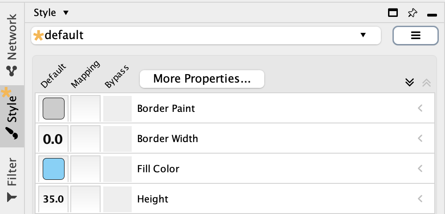The height and width of the screenshot is (214, 445).
Task: Open the hamburger options menu button
Action: [x=416, y=36]
